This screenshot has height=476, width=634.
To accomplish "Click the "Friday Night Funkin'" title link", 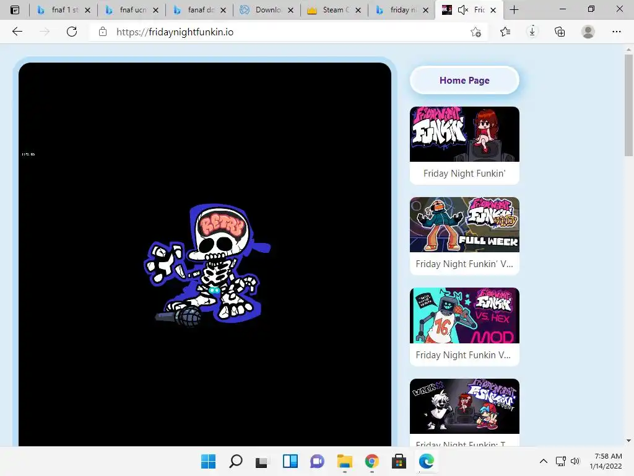I will [x=464, y=174].
